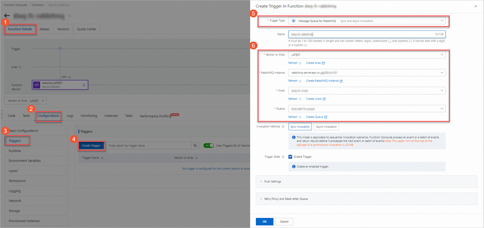
Task: Switch to the Aliases tab
Action: tap(45, 29)
